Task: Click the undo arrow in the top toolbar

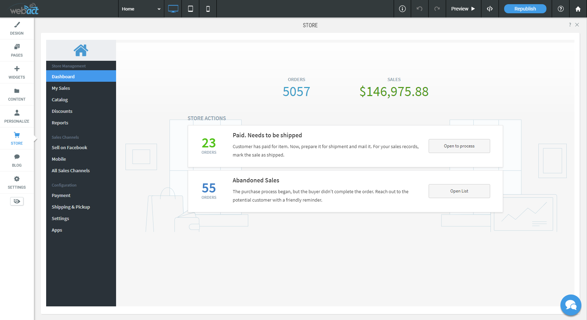Action: [x=420, y=9]
